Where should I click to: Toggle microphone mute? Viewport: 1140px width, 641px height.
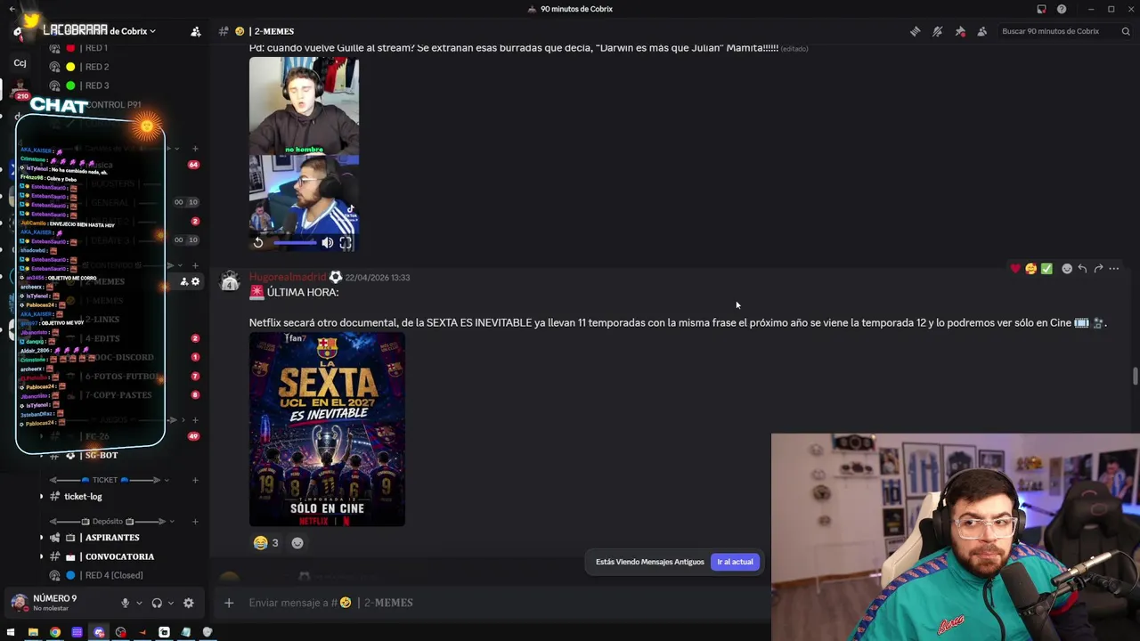(x=125, y=603)
